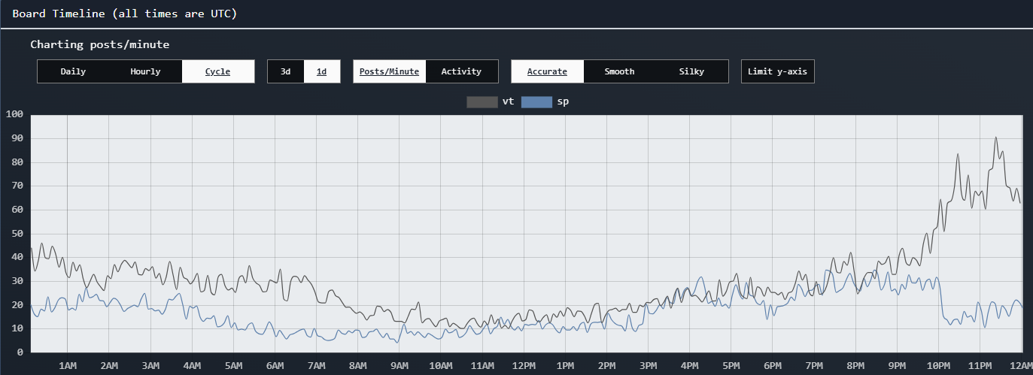
Task: Choose Activity charting mode
Action: (461, 71)
